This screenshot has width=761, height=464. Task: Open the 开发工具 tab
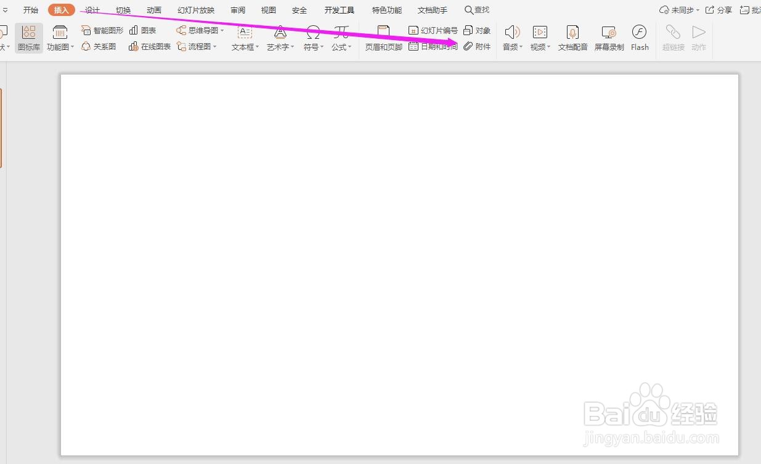click(340, 10)
